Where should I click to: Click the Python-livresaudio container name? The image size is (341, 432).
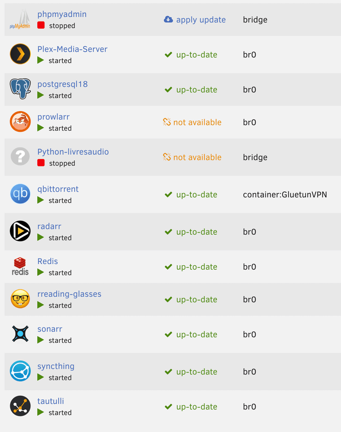[73, 151]
